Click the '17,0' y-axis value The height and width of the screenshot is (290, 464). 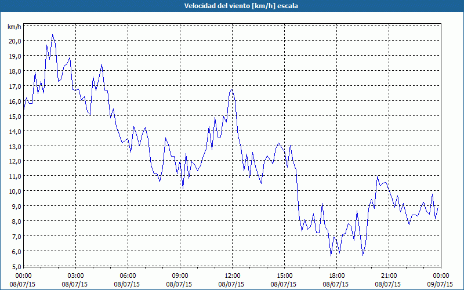[15, 86]
